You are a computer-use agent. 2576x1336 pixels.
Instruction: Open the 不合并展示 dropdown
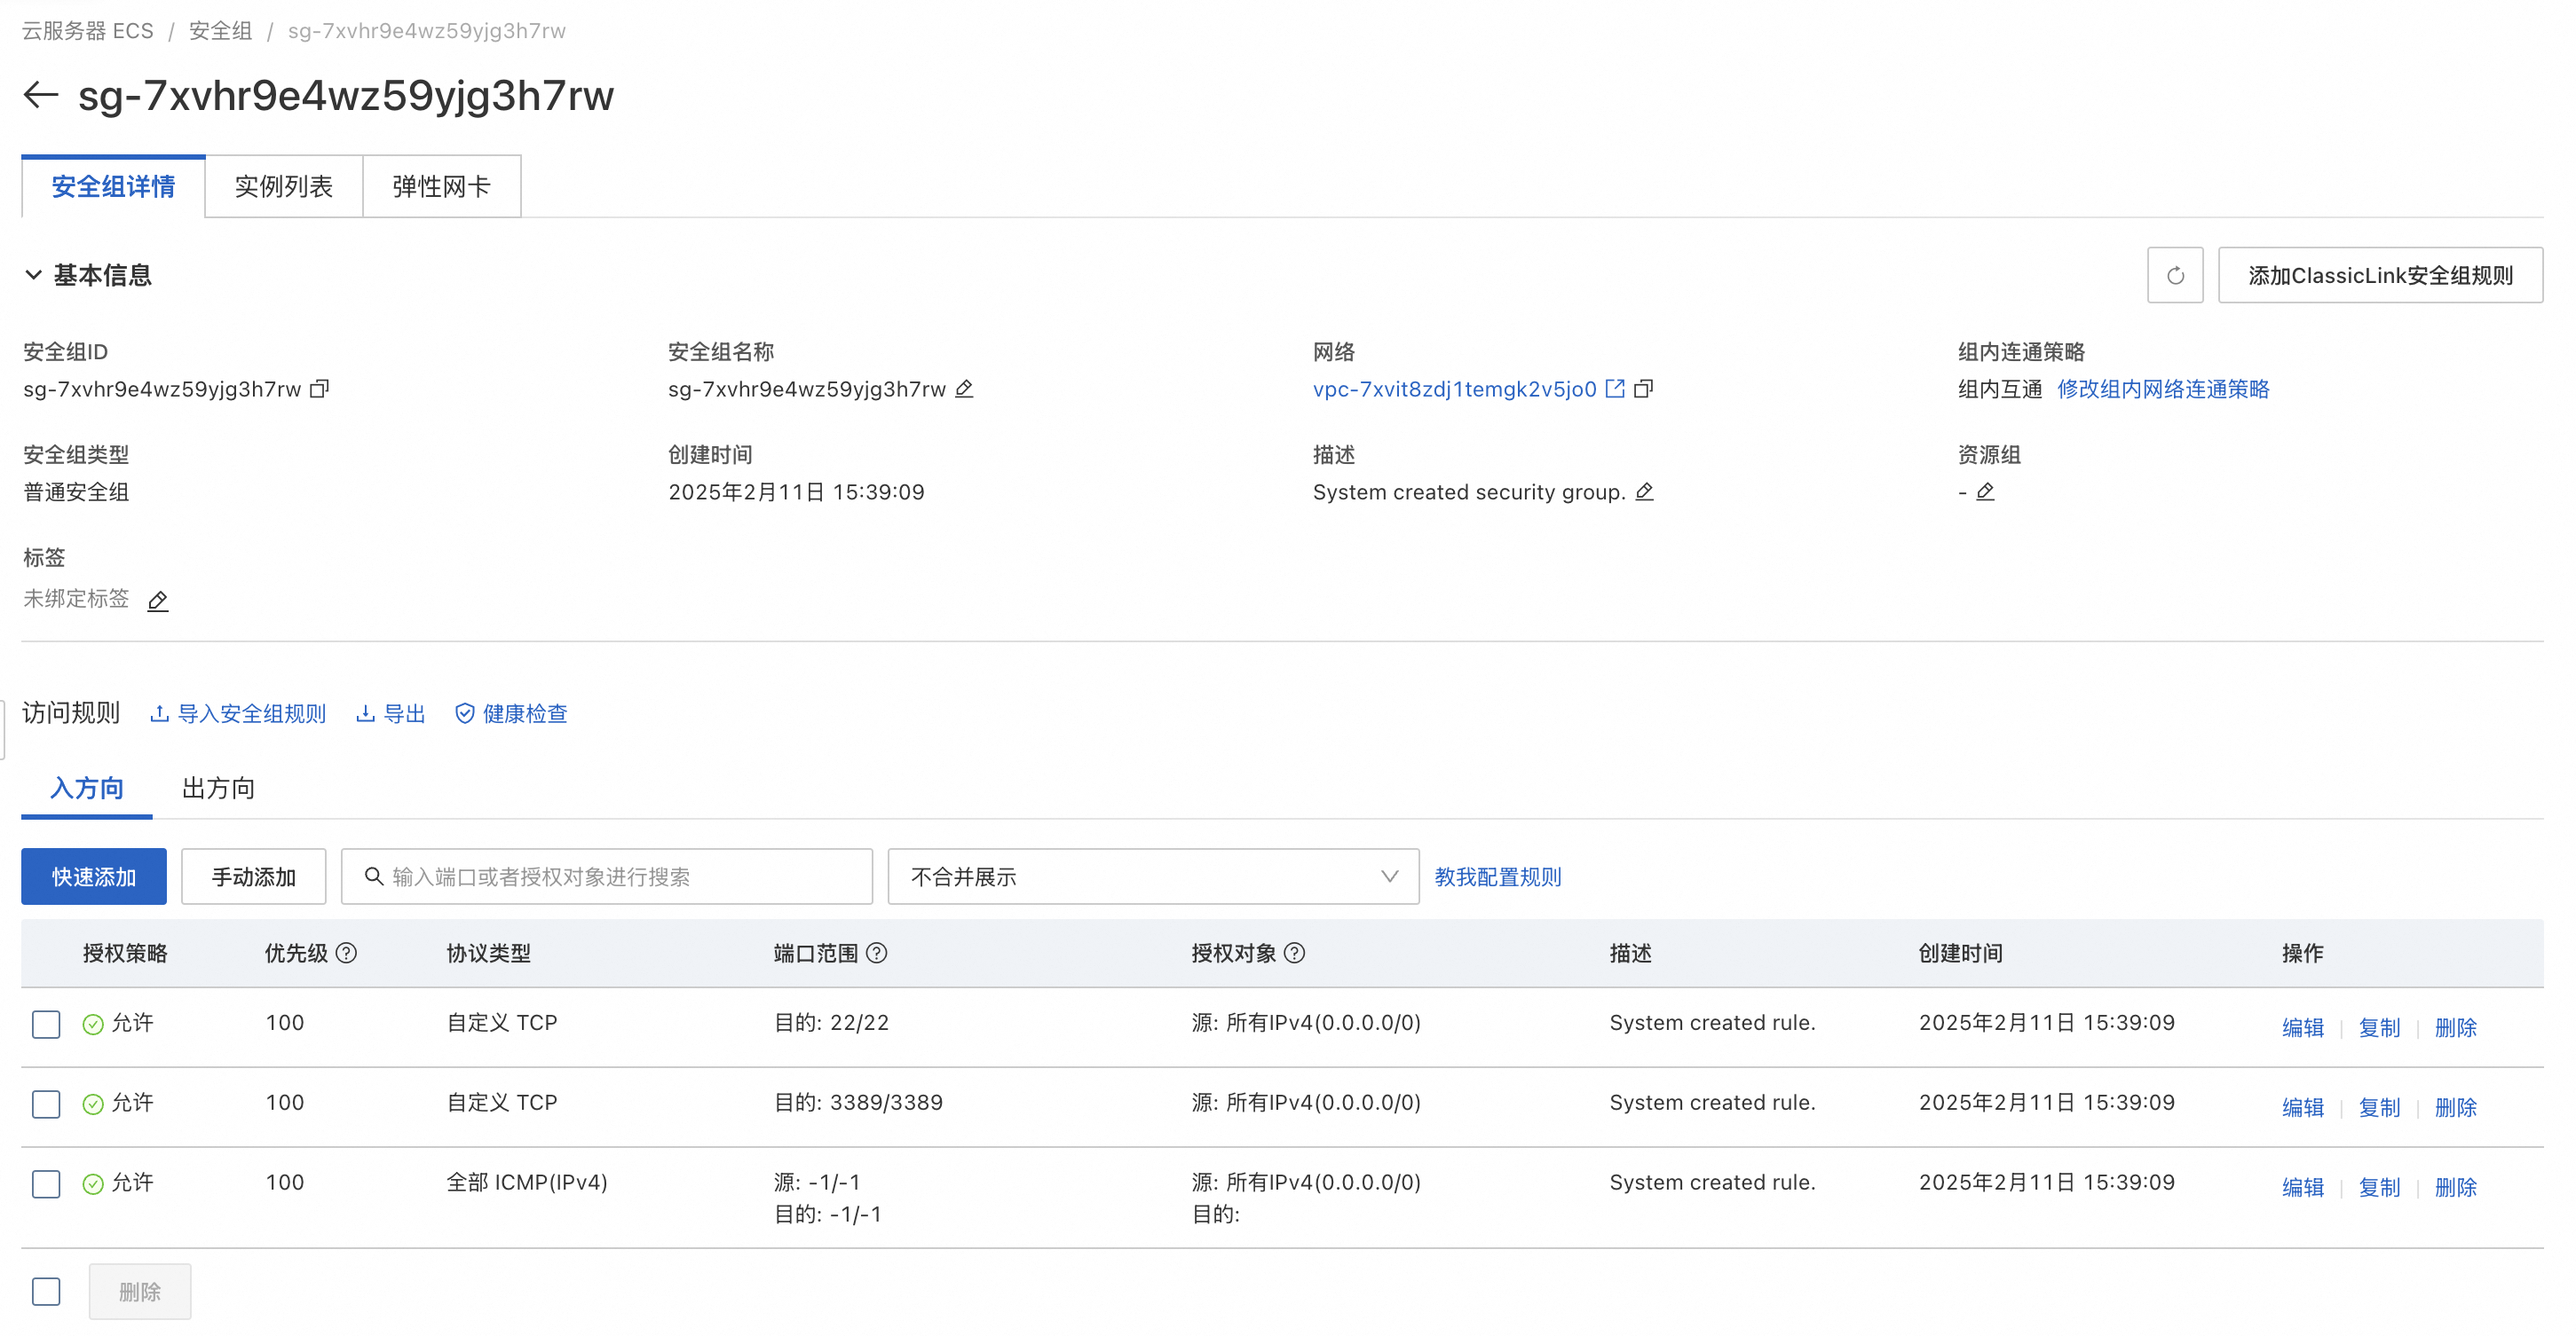coord(1152,876)
